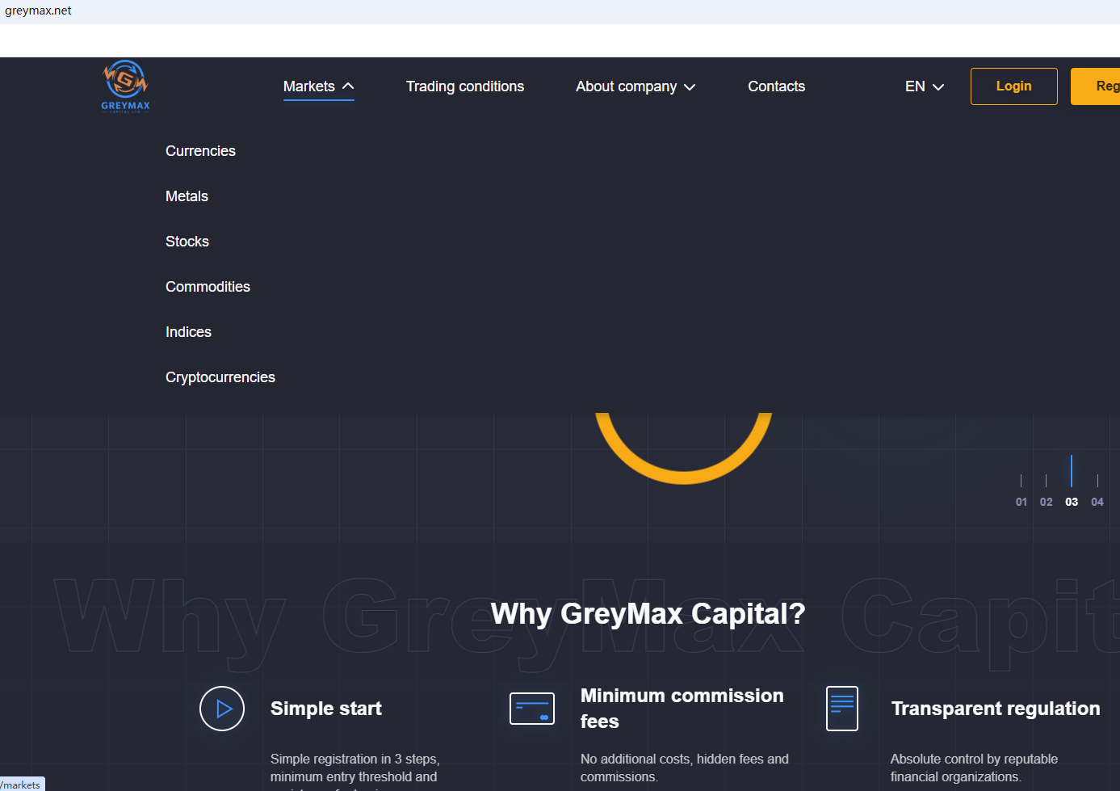Collapse the Markets dropdown menu
The width and height of the screenshot is (1120, 791).
[x=318, y=86]
